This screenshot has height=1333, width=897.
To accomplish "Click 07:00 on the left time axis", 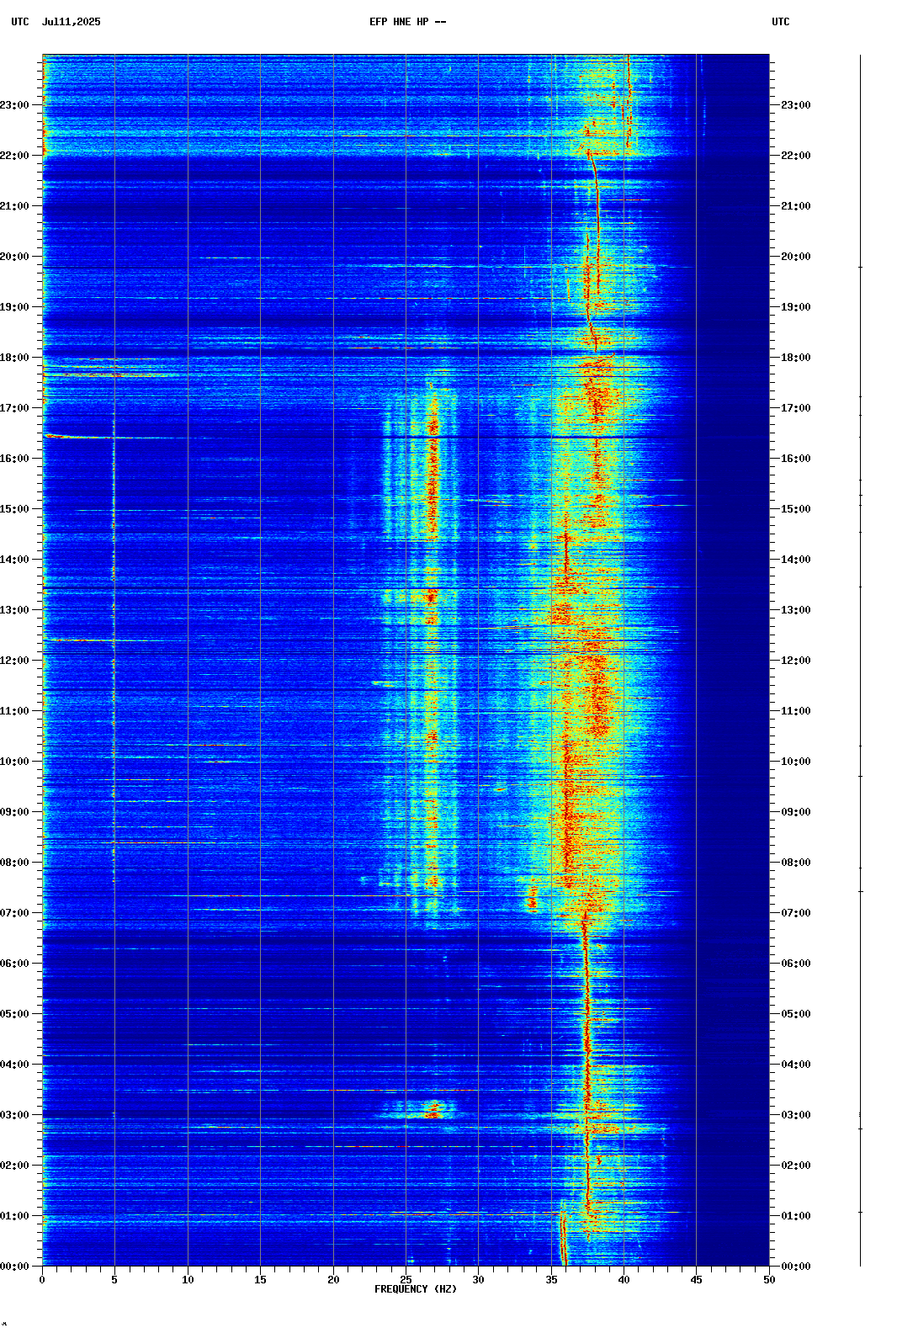I will pyautogui.click(x=15, y=913).
